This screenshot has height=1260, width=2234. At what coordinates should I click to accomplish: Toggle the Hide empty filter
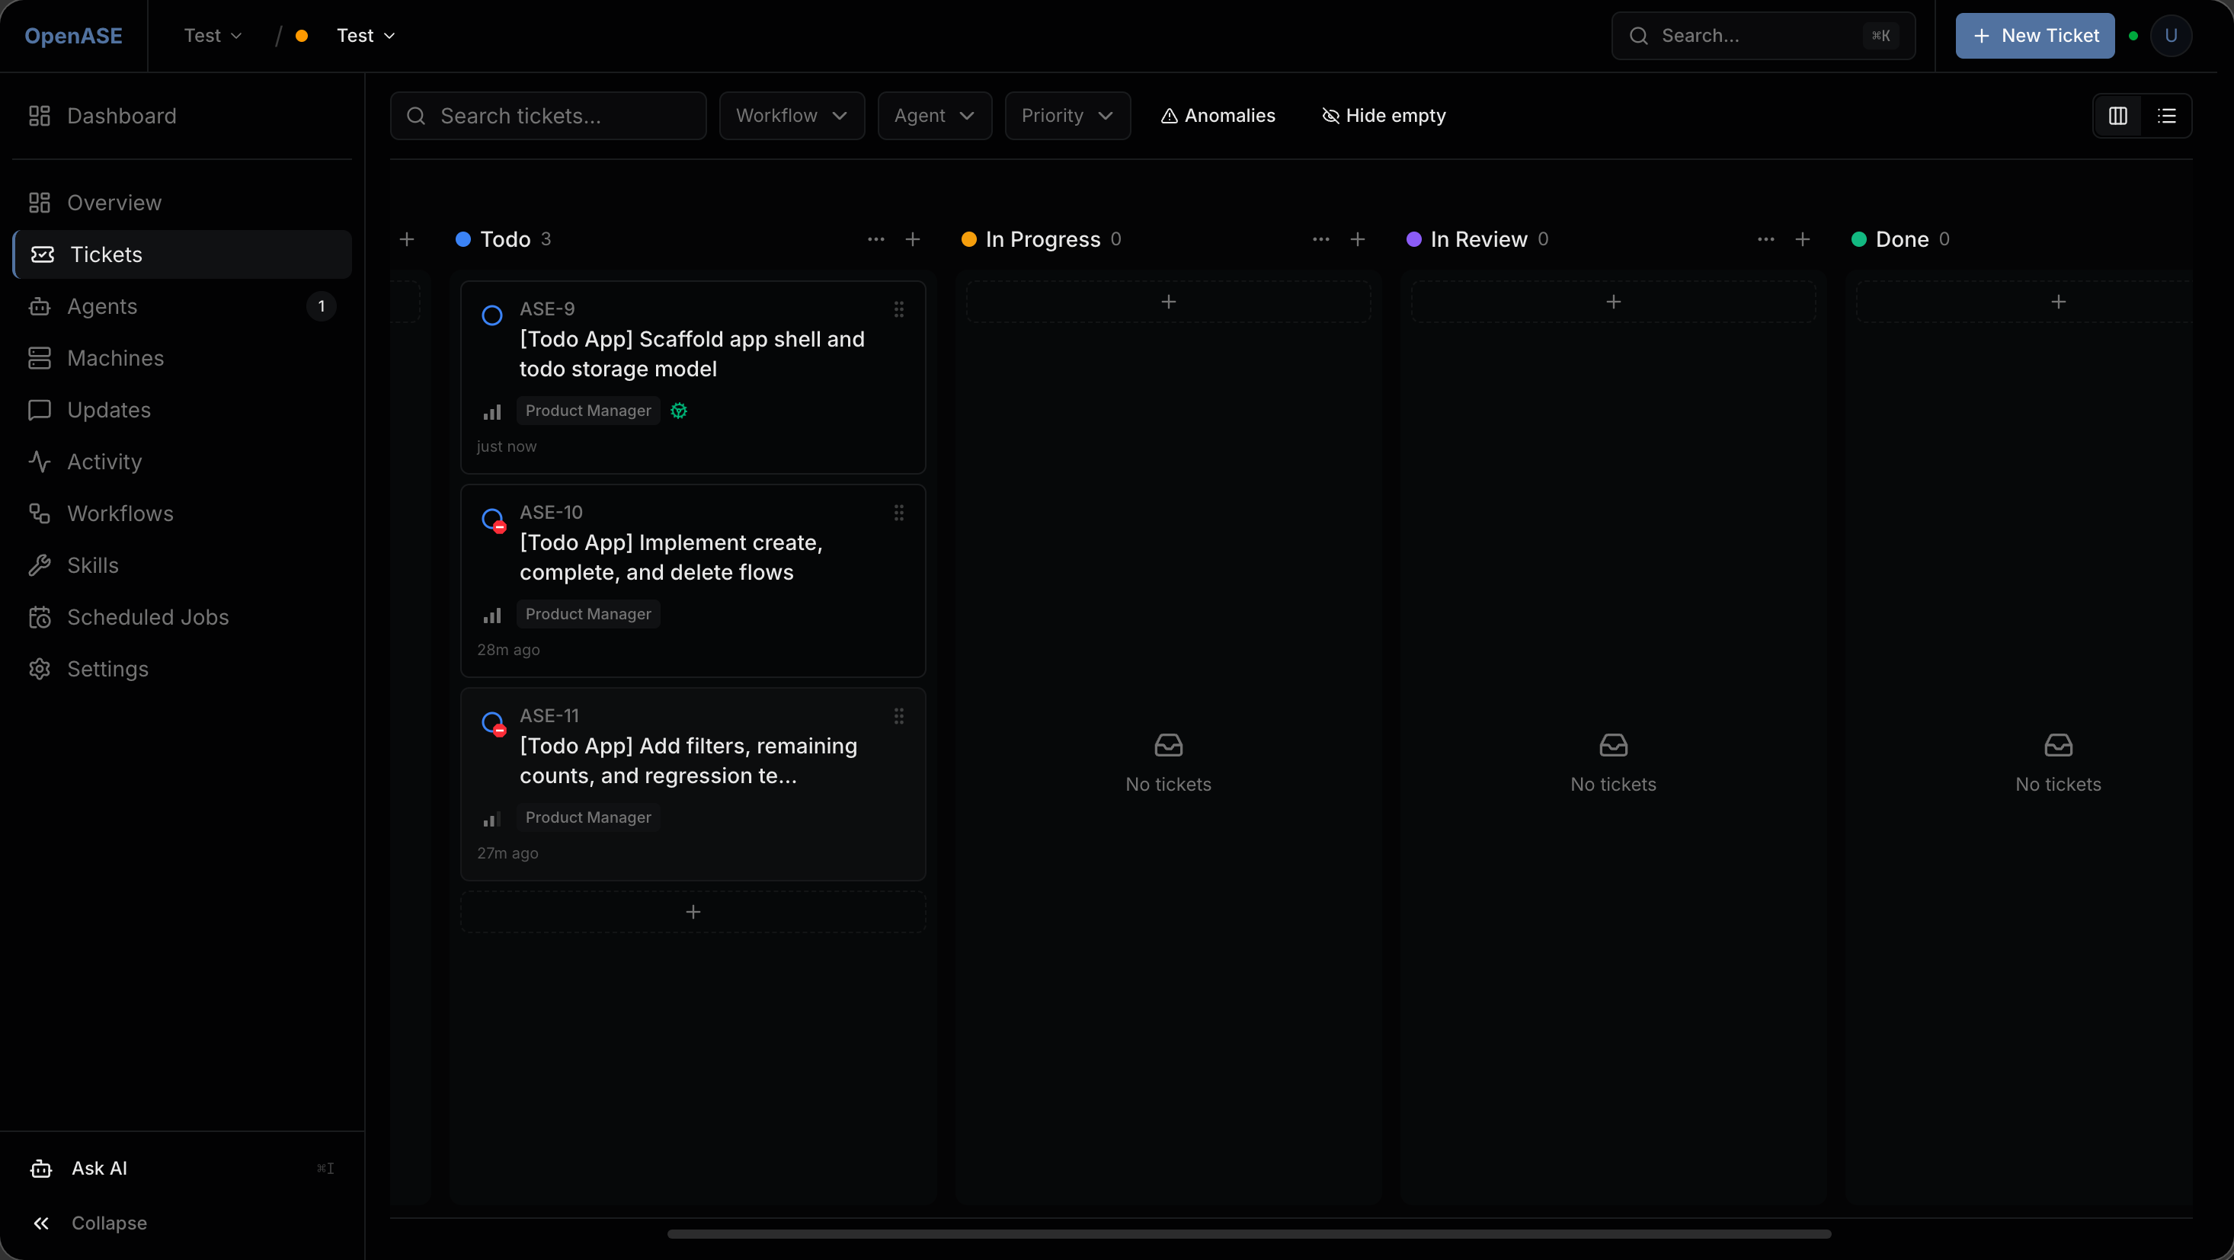(1383, 115)
